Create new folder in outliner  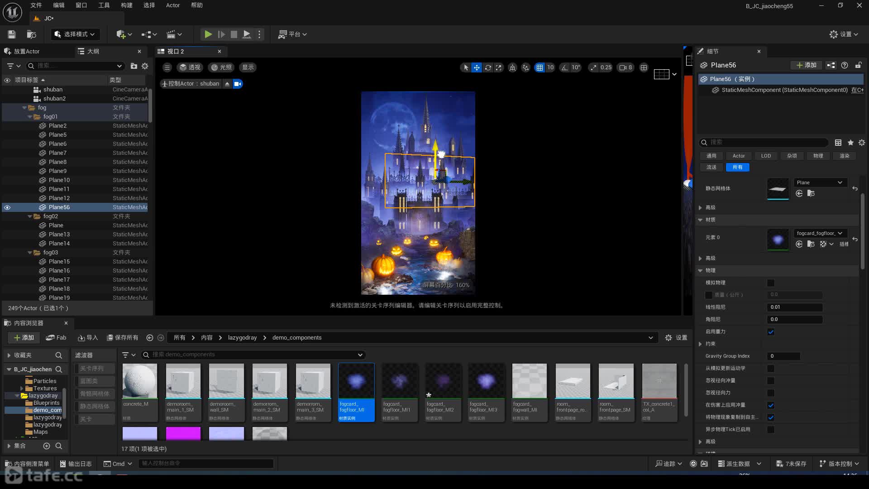(x=134, y=66)
